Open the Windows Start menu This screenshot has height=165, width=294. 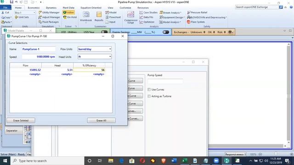(x=5, y=161)
